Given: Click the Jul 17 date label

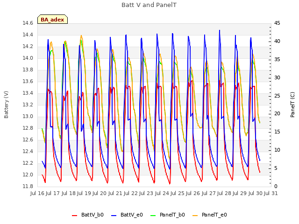Looking at the screenshot, I should pyautogui.click(x=53, y=194).
